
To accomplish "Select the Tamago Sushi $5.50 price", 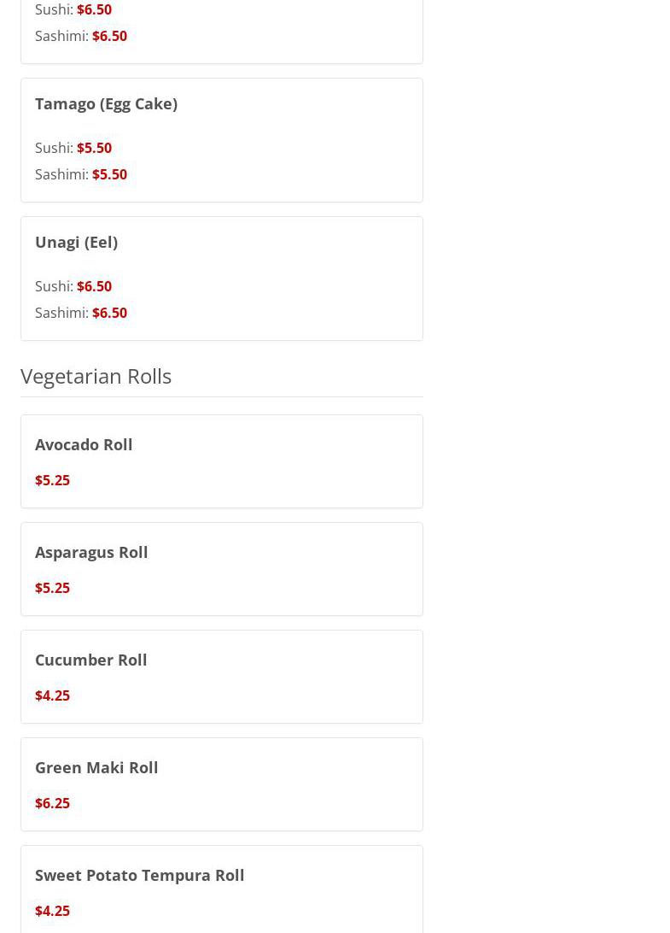I will pyautogui.click(x=94, y=148).
